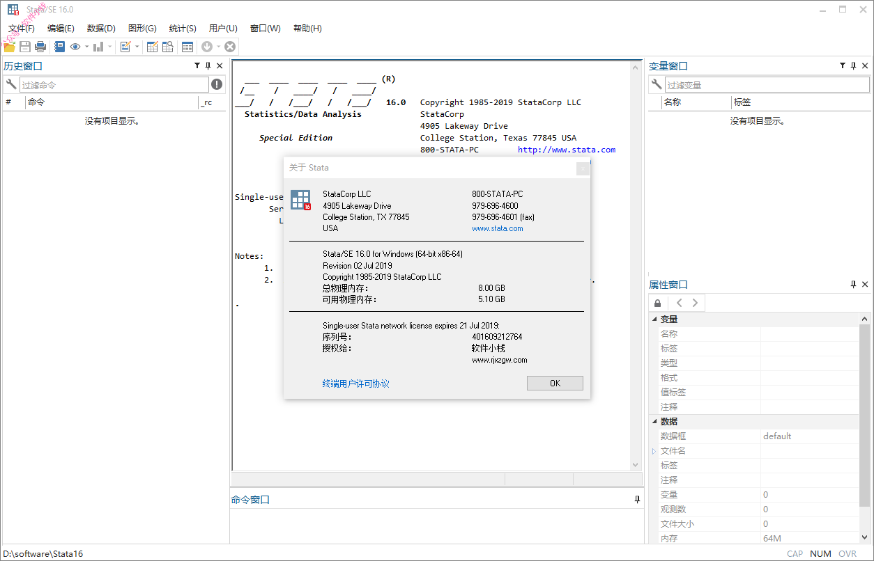Open the 用户(U) menu
874x561 pixels.
point(223,29)
